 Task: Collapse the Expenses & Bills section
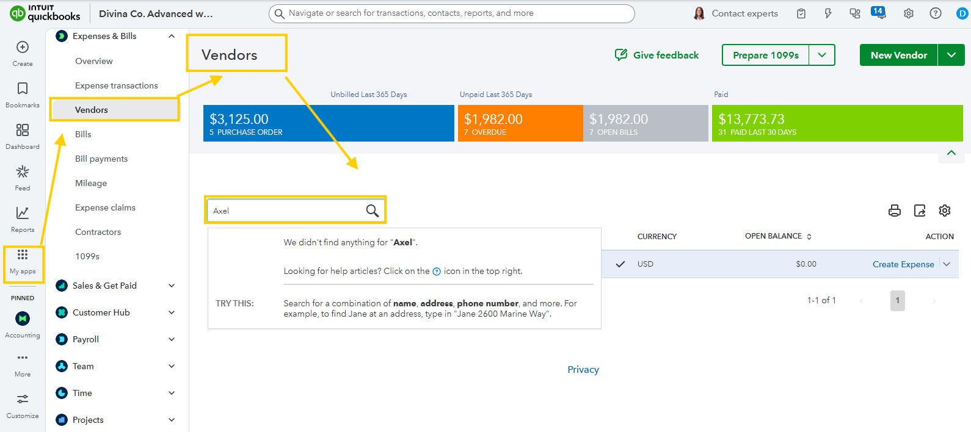point(172,37)
